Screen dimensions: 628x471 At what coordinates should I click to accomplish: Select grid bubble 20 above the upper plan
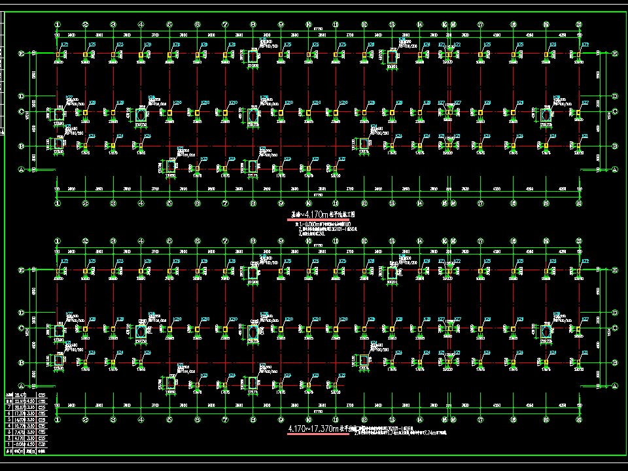pyautogui.click(x=580, y=25)
